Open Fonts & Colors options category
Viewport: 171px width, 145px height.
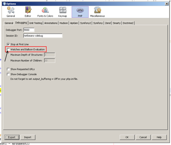(x=45, y=12)
